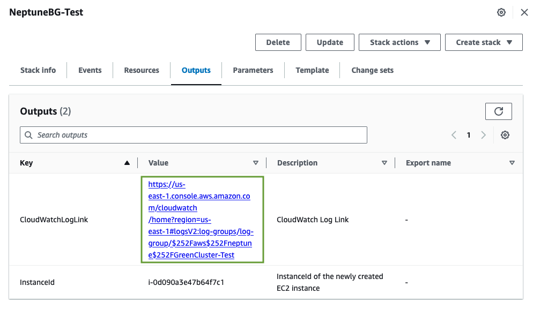Open stack settings gear next to title

(x=501, y=12)
